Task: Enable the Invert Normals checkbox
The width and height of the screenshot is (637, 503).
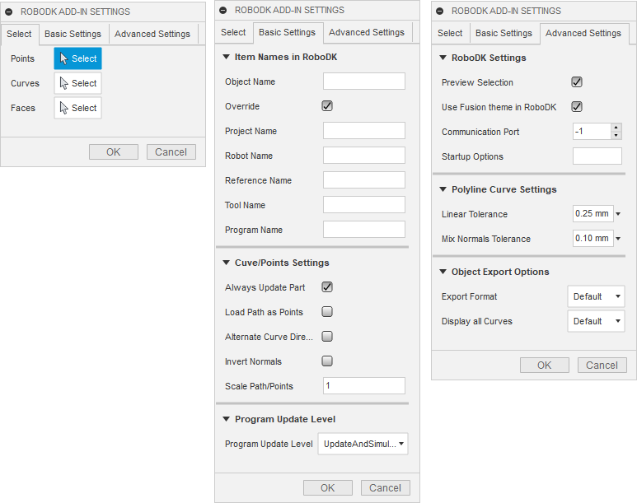Action: (x=327, y=361)
